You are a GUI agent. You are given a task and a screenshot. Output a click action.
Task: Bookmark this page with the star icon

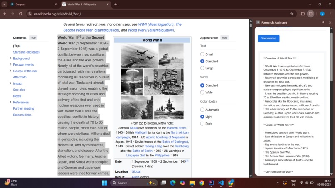click(292, 14)
